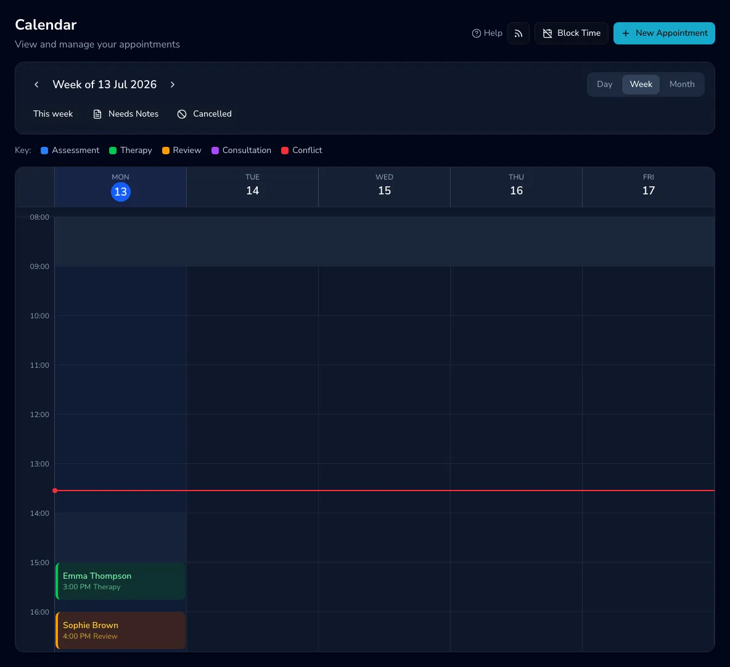Image resolution: width=730 pixels, height=667 pixels.
Task: Open Emma Thompson's 3:00 PM Therapy appointment
Action: pyautogui.click(x=121, y=581)
